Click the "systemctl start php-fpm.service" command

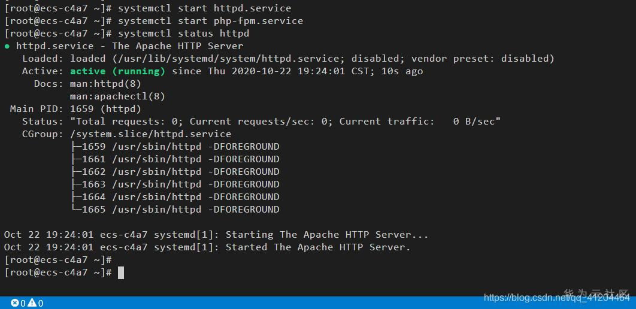[210, 21]
